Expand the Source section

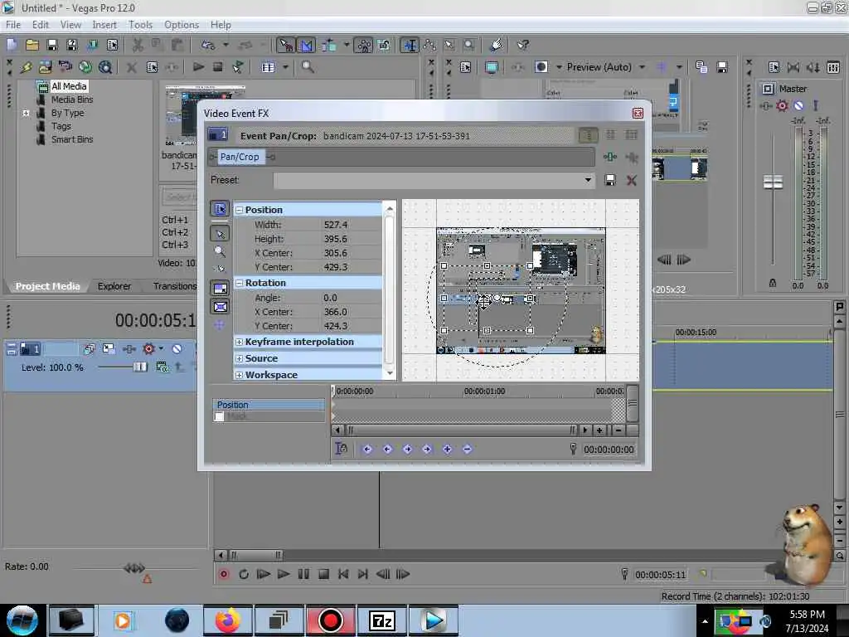[239, 358]
